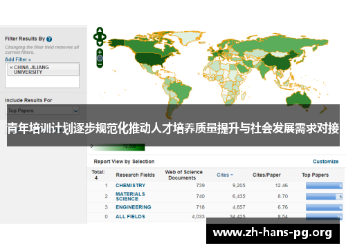The image size is (346, 250).
Task: Zoom in on the map with plus
Action: point(100,52)
